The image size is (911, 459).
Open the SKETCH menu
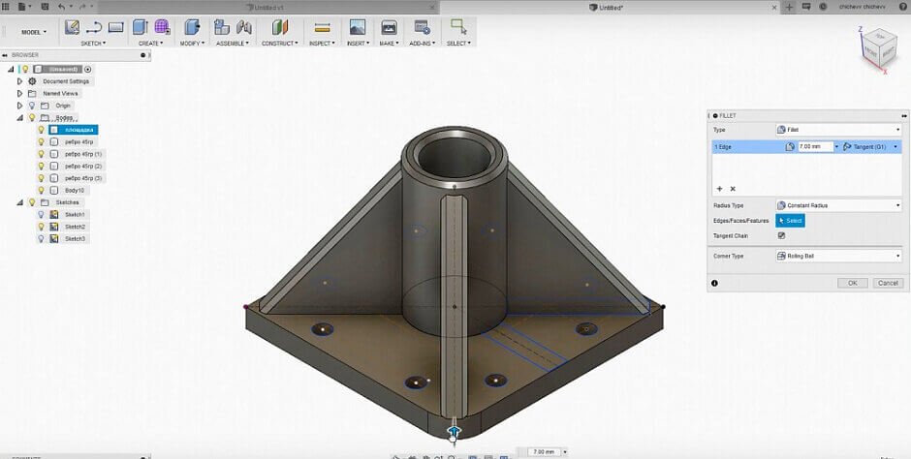coord(93,44)
